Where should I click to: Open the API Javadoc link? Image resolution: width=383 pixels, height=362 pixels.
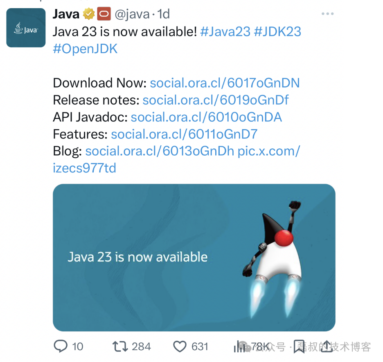pyautogui.click(x=206, y=117)
